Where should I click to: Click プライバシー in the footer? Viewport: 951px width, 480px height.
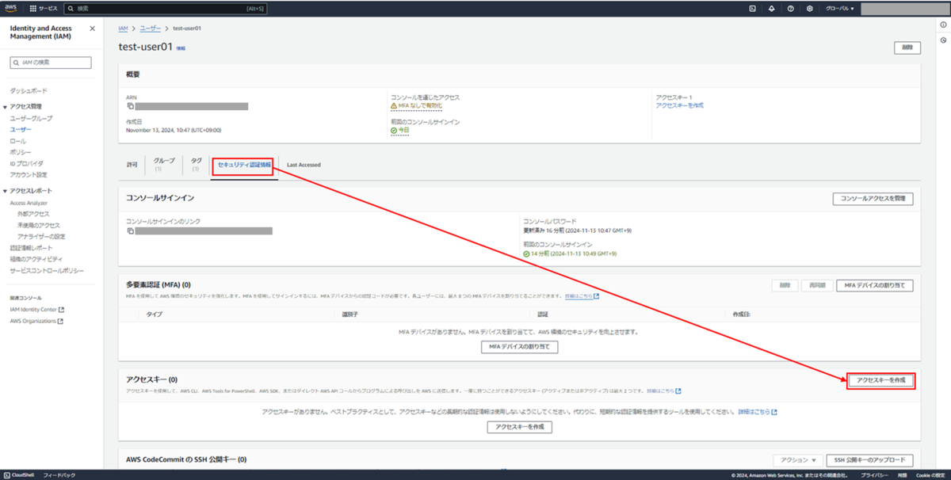coord(874,475)
